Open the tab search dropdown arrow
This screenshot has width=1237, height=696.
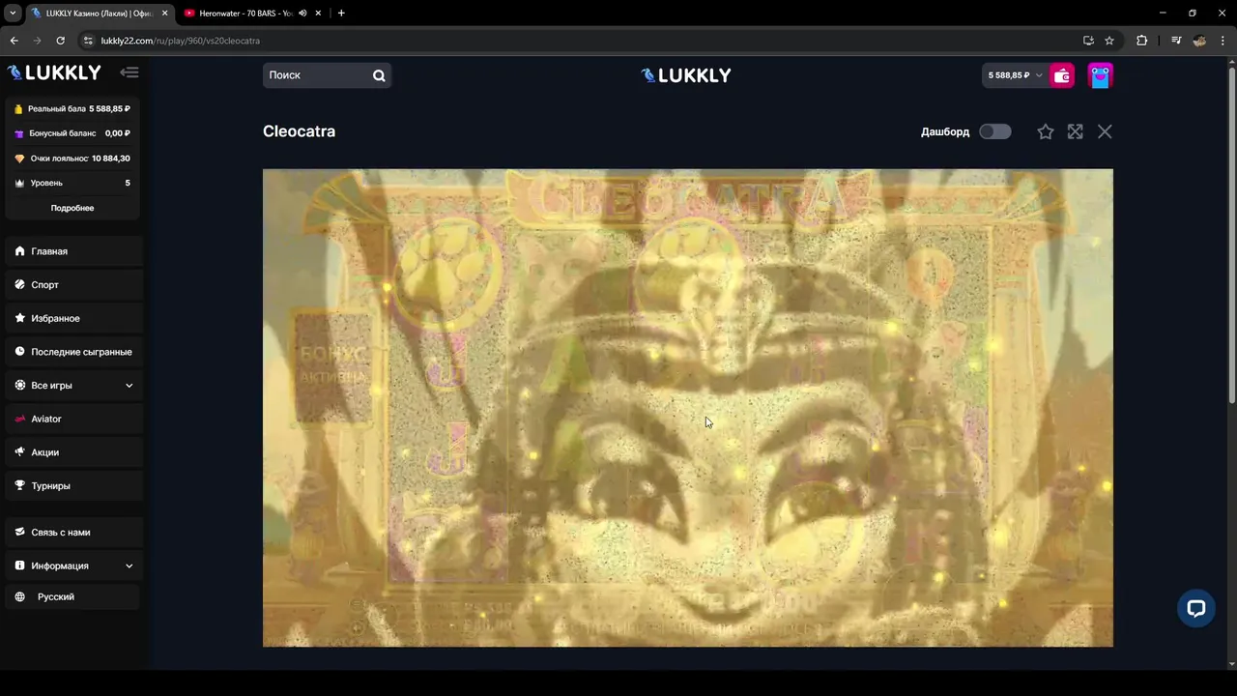click(x=13, y=14)
